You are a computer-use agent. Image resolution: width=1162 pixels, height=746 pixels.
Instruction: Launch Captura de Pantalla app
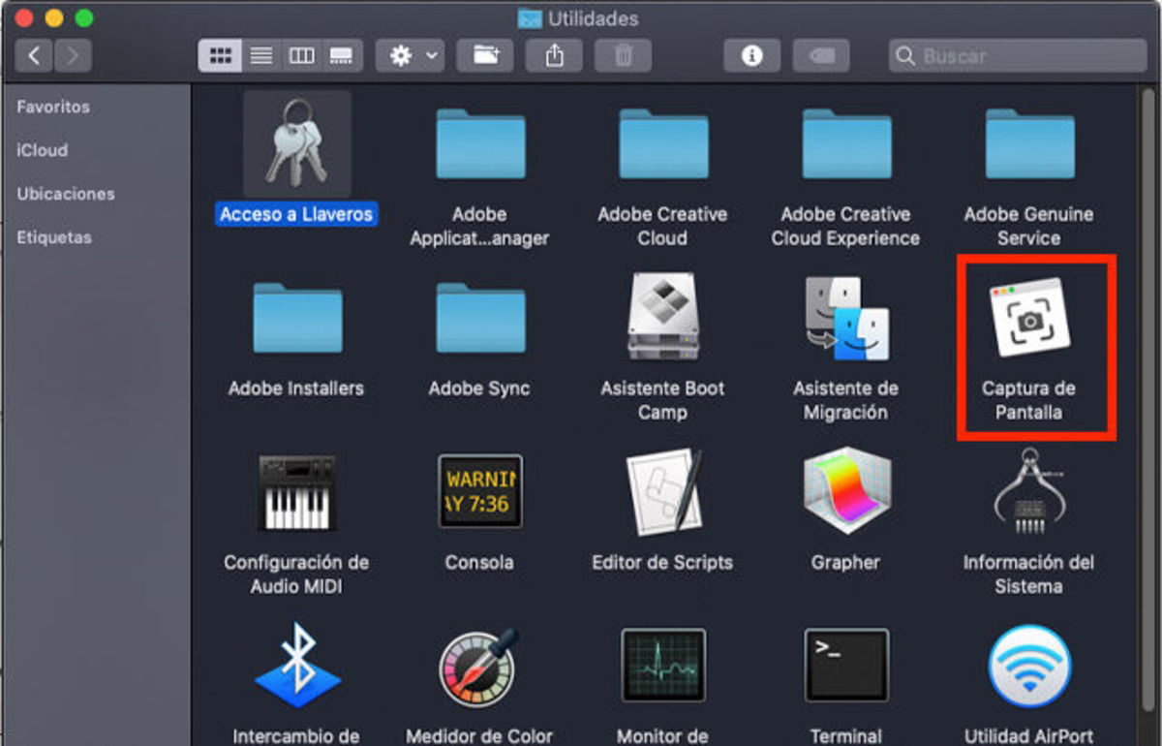tap(1029, 318)
